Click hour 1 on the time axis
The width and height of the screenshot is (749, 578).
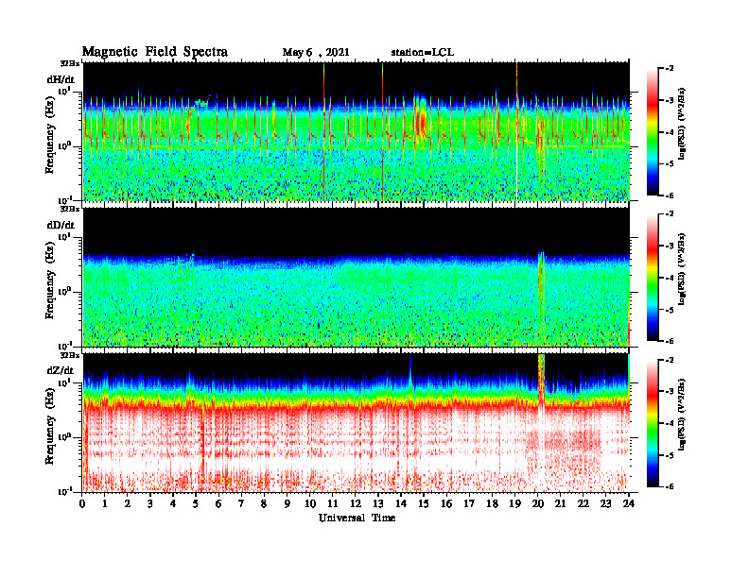pyautogui.click(x=105, y=503)
